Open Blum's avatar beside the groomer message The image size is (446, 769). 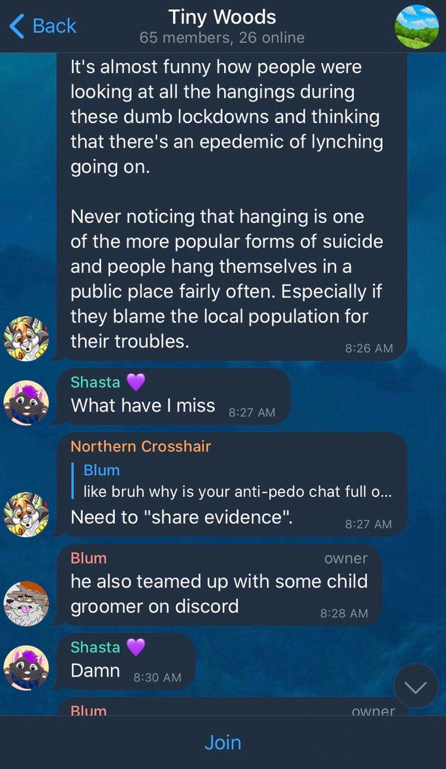click(x=26, y=604)
